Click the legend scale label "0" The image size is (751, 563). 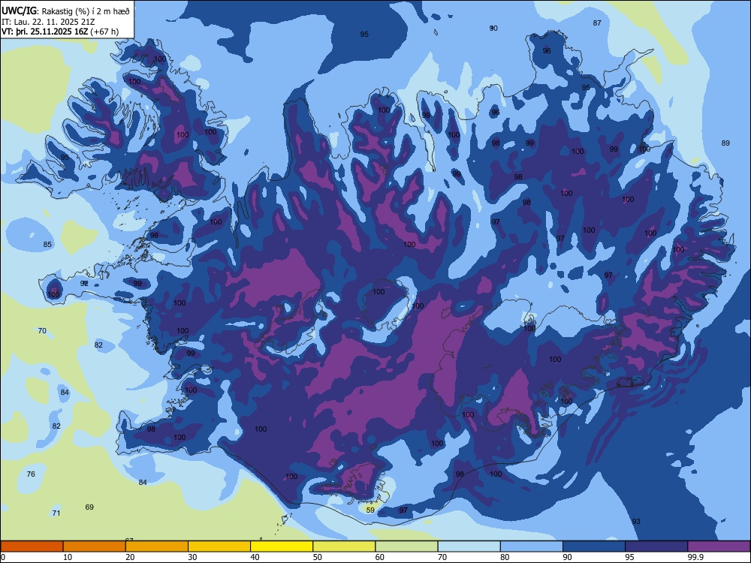pos(2,557)
